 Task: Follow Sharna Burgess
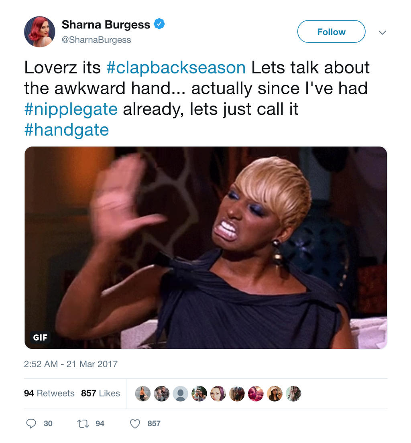tap(331, 32)
